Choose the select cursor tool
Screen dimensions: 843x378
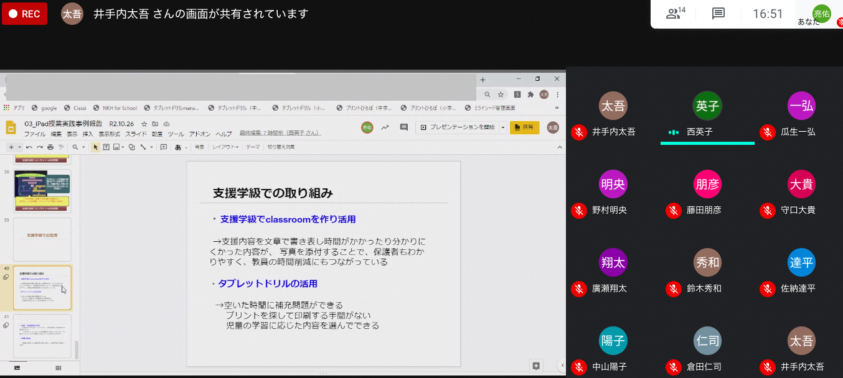click(95, 147)
